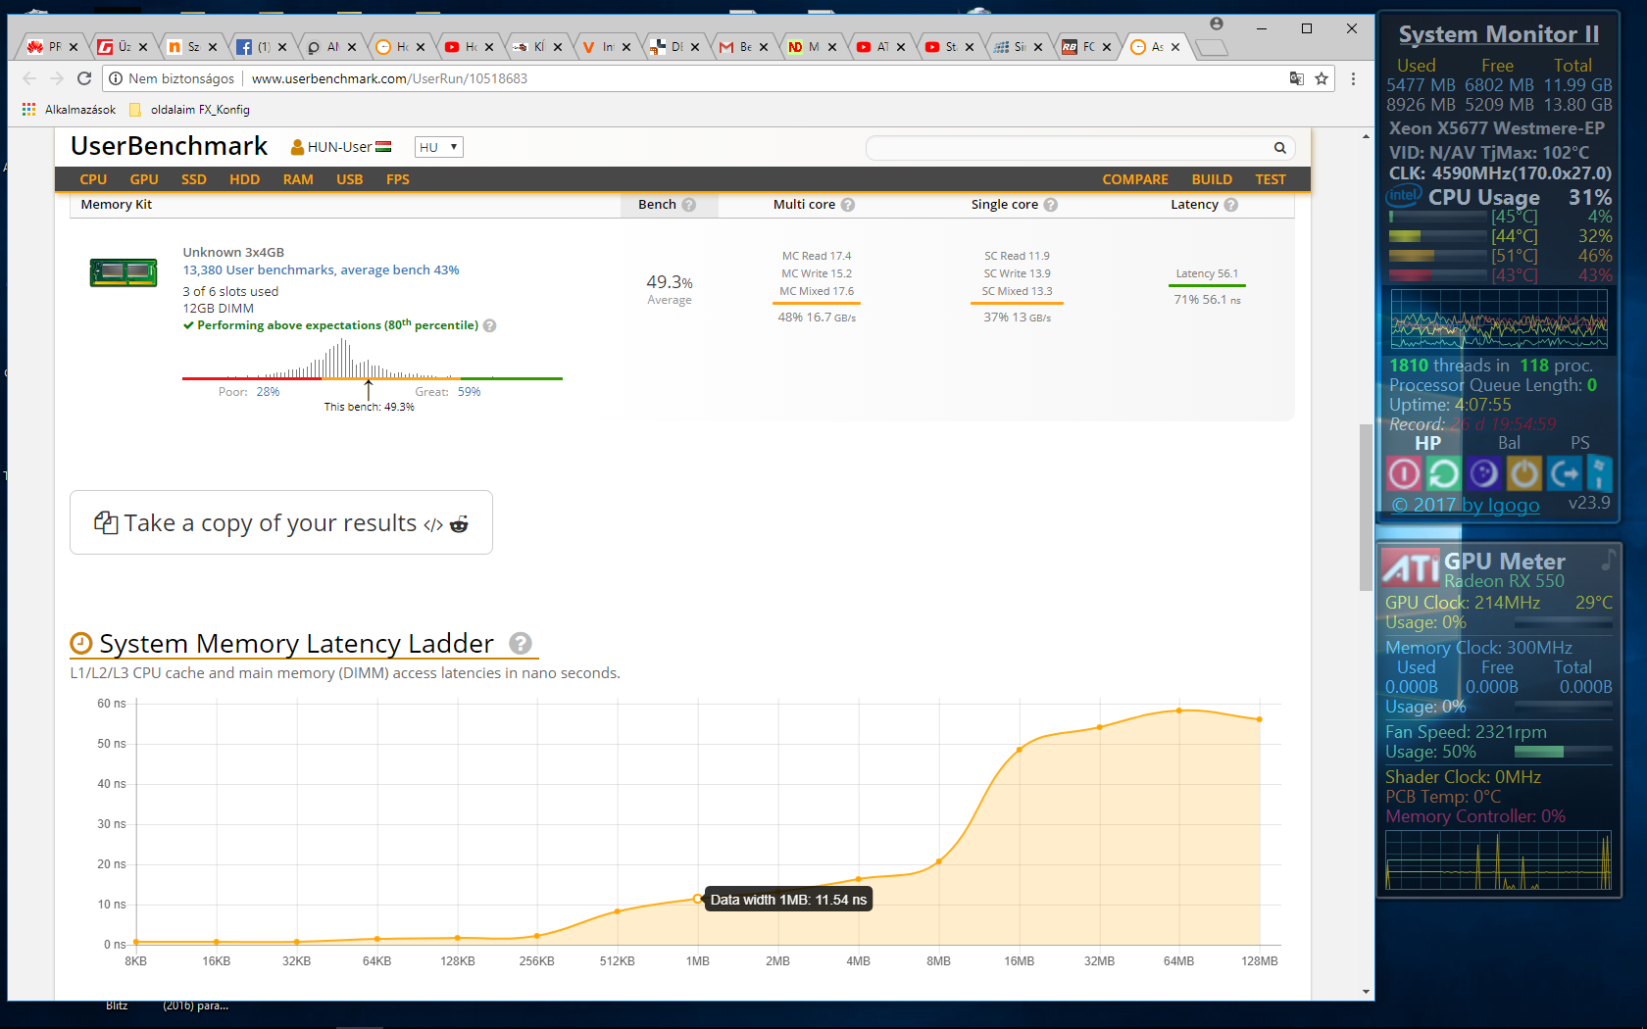The width and height of the screenshot is (1647, 1029).
Task: Click the blue log off arrow icon in gadget
Action: (1565, 474)
